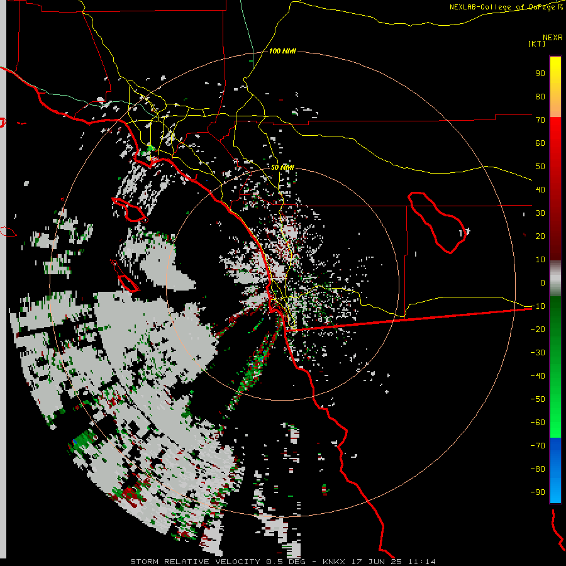566x566 pixels.
Task: Click the 50 NMI range ring label
Action: click(282, 167)
